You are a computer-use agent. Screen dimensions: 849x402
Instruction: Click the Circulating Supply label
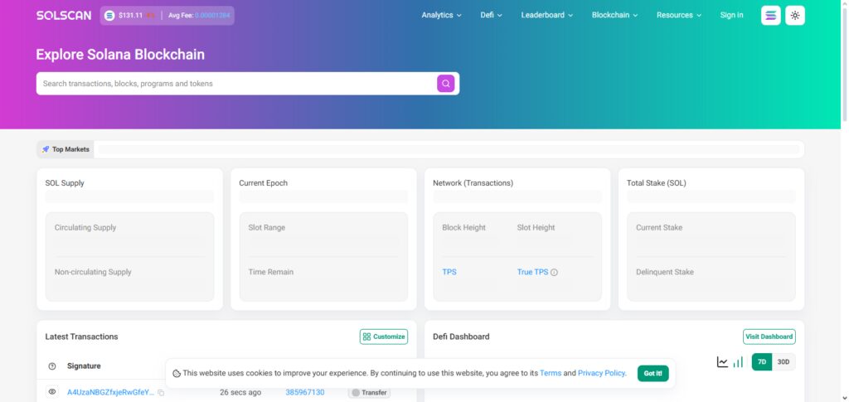click(x=85, y=228)
